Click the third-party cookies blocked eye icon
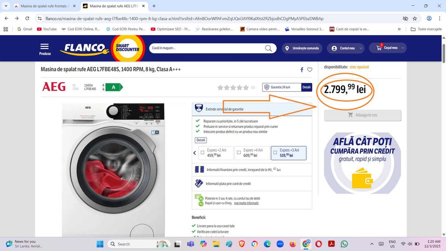Viewport: 446px width, 251px height. coord(405,18)
